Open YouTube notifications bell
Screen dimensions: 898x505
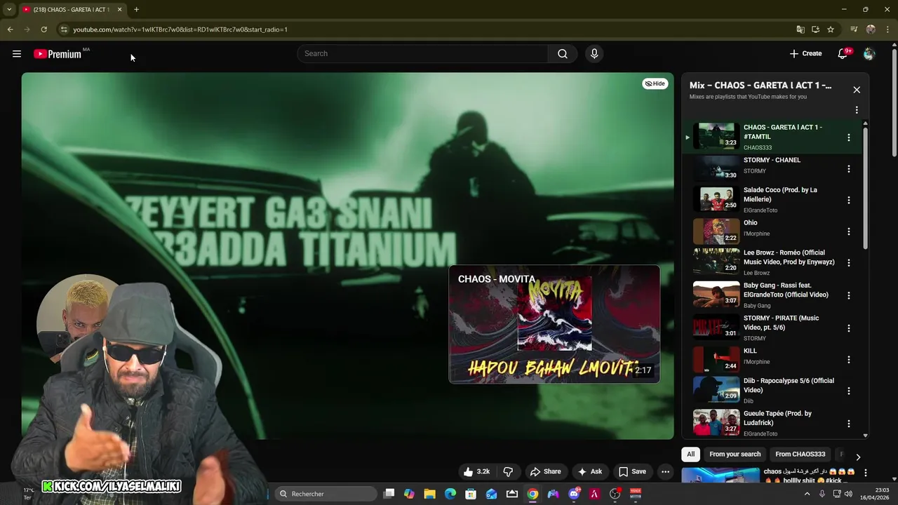[x=843, y=53]
